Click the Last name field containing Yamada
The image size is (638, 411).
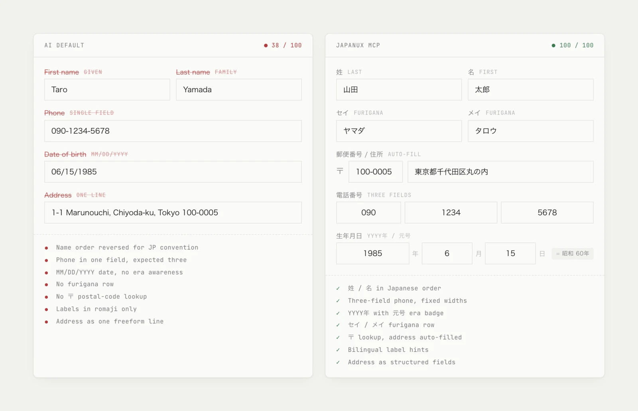click(x=239, y=89)
